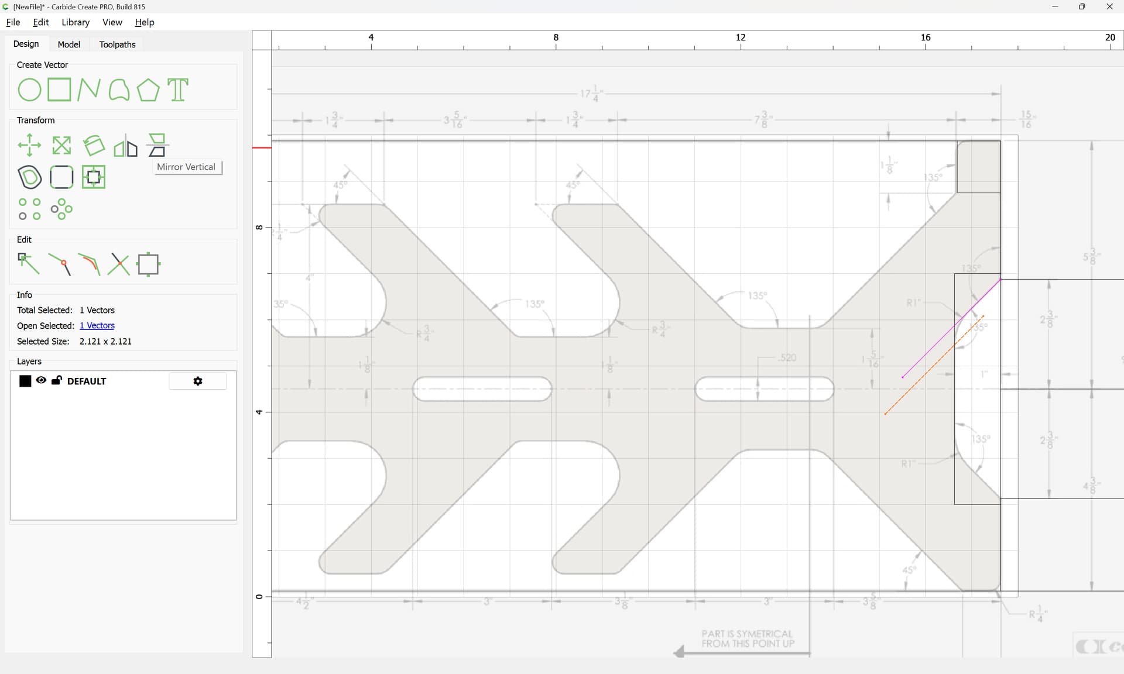Image resolution: width=1124 pixels, height=674 pixels.
Task: Click the black DEFAULT layer color swatch
Action: click(x=25, y=381)
